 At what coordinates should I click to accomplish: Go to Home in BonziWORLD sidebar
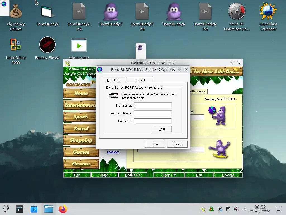pyautogui.click(x=80, y=94)
